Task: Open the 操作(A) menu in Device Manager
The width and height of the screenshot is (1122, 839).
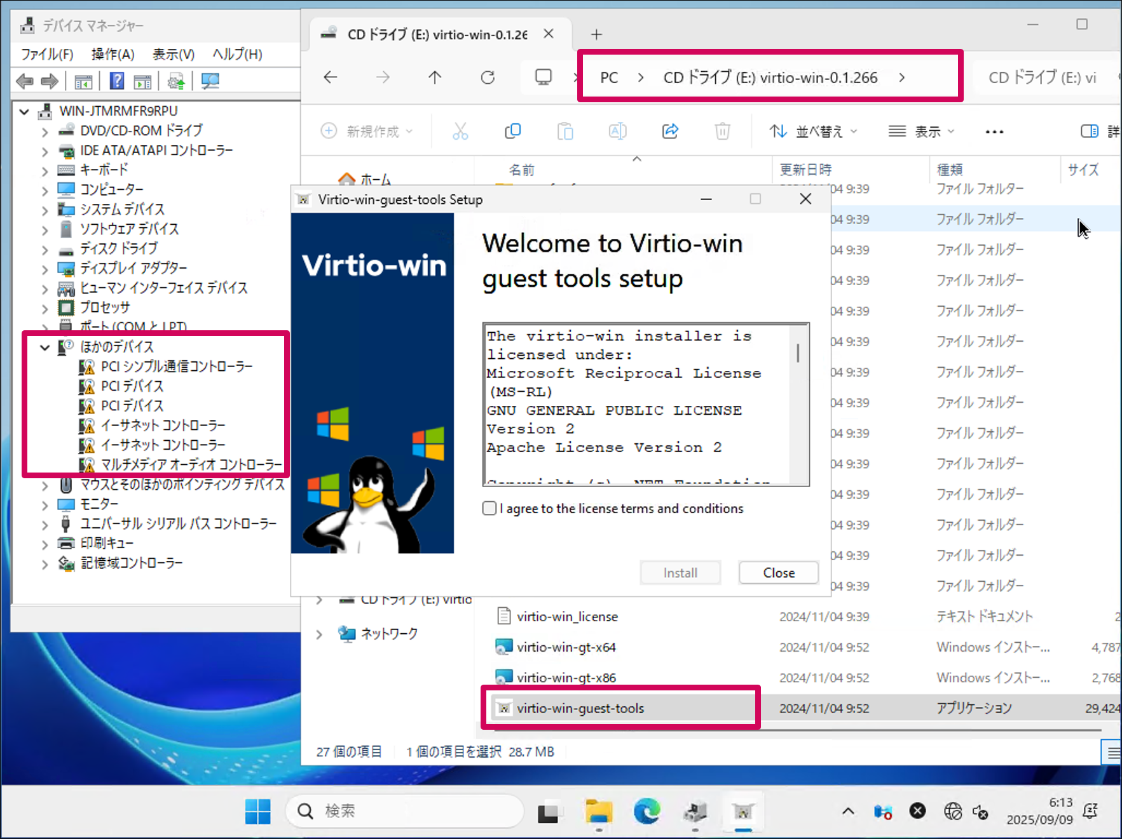Action: (114, 54)
